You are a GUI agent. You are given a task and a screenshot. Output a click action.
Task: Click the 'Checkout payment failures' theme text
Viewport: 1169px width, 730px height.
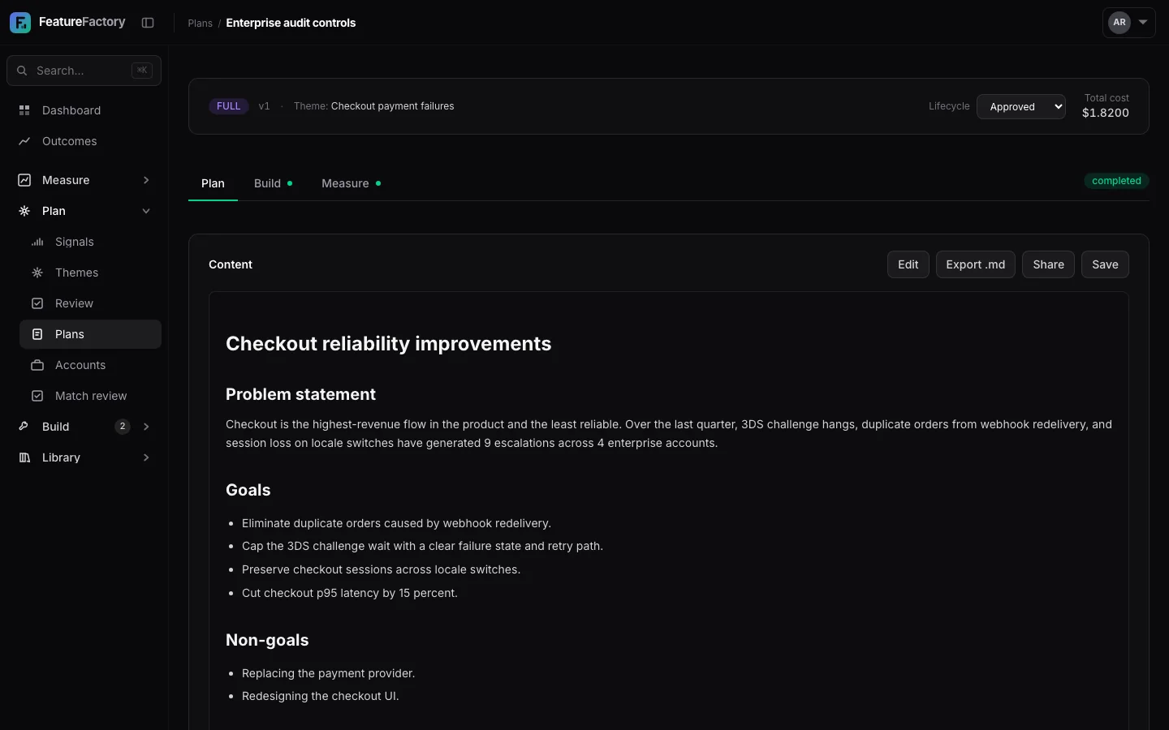(x=392, y=106)
